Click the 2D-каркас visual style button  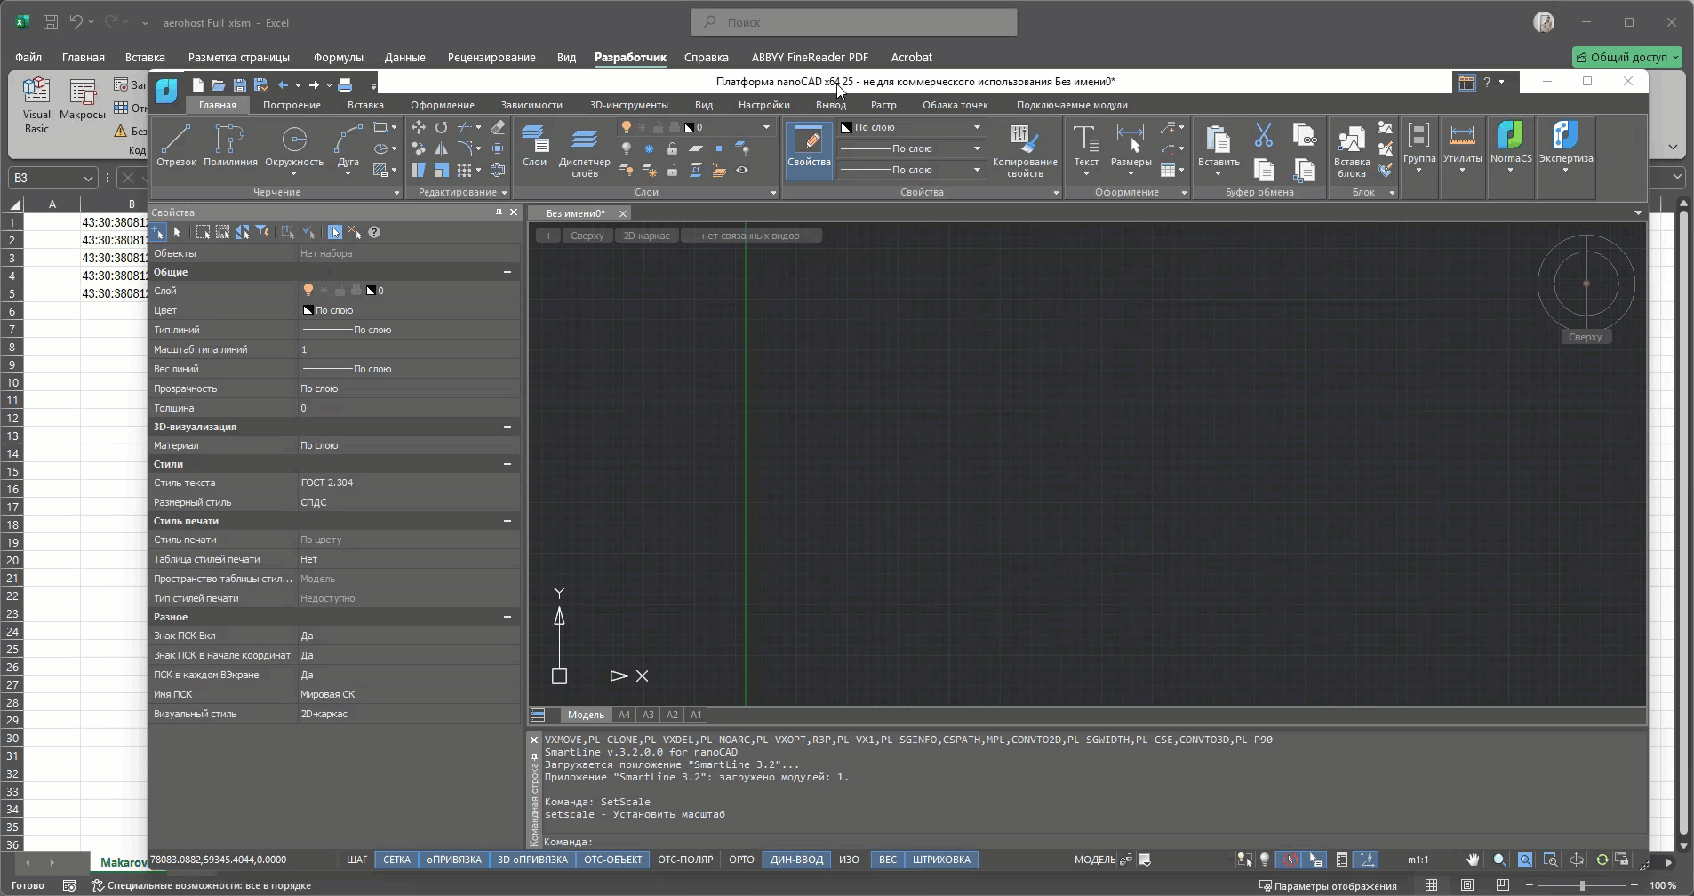647,236
